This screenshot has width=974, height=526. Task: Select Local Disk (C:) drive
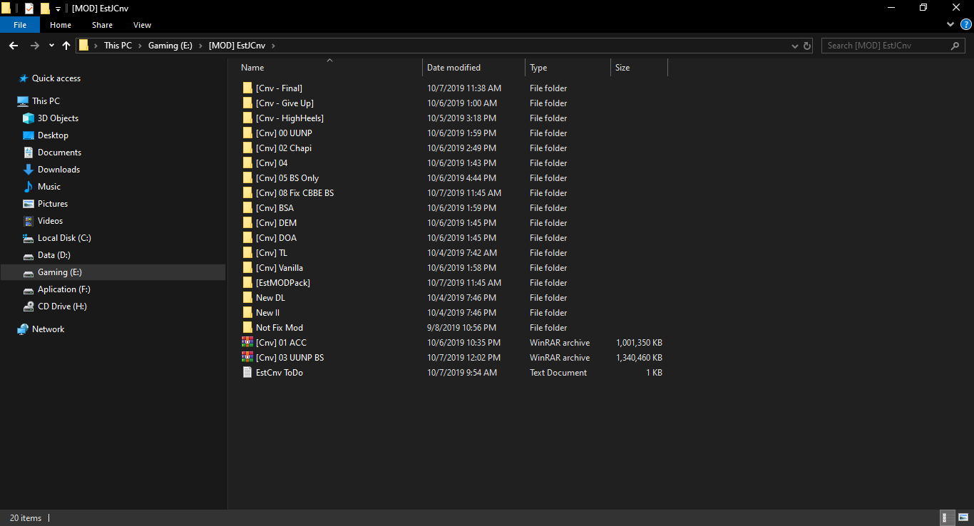pos(64,238)
